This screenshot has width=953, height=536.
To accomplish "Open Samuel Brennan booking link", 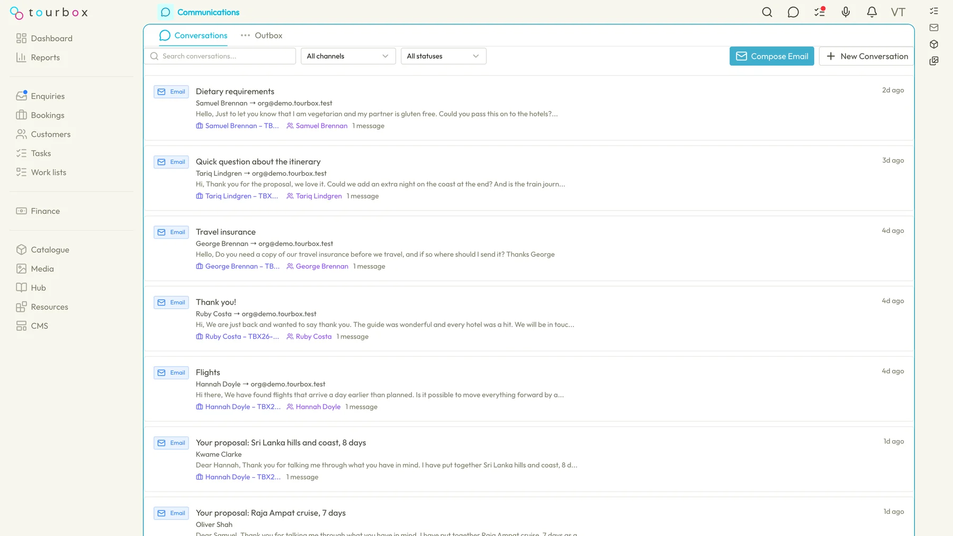I will (x=237, y=125).
